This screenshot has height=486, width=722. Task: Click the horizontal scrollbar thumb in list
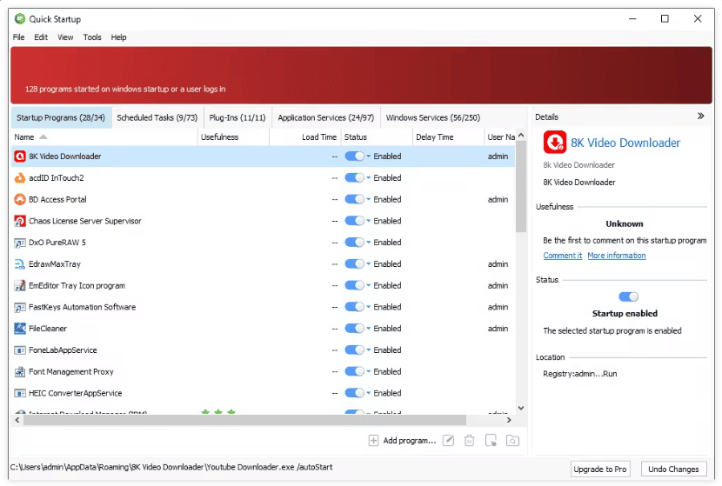coord(244,420)
